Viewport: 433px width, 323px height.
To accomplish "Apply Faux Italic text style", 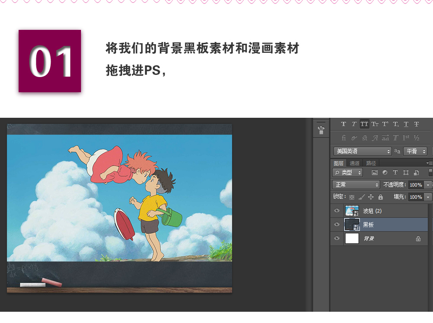I will pos(354,124).
